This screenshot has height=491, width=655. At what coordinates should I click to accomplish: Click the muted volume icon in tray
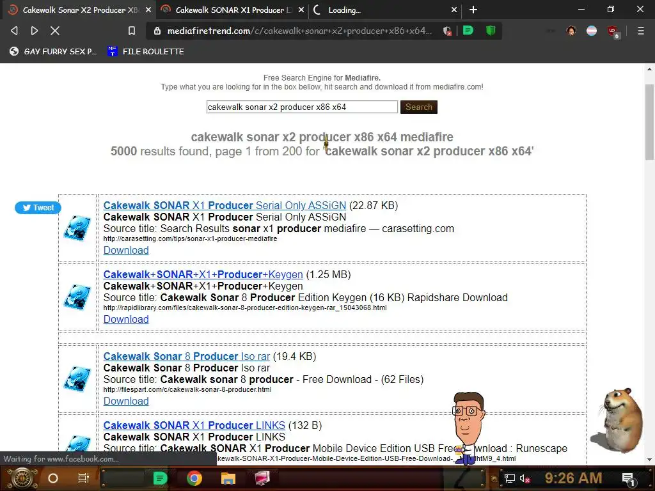(525, 478)
